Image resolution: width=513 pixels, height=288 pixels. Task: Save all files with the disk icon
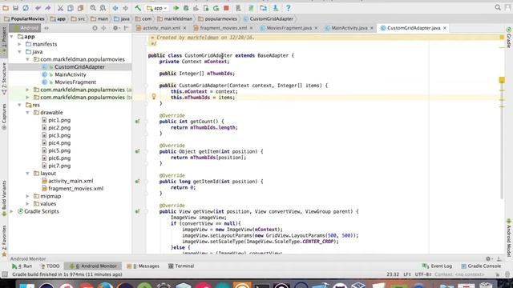coord(15,8)
